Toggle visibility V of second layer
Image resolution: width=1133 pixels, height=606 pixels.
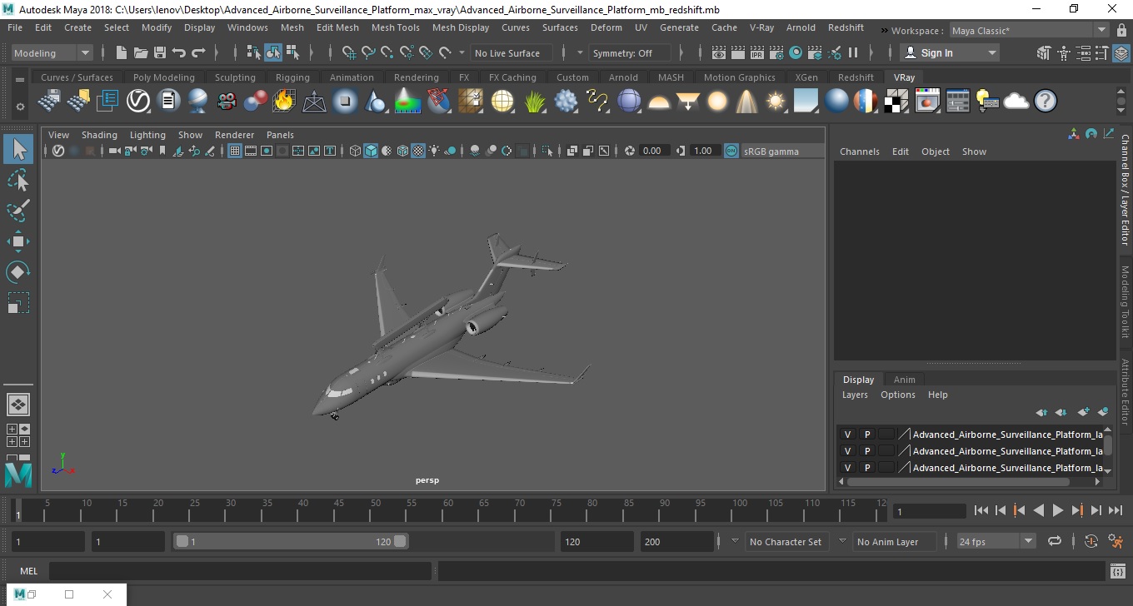847,451
